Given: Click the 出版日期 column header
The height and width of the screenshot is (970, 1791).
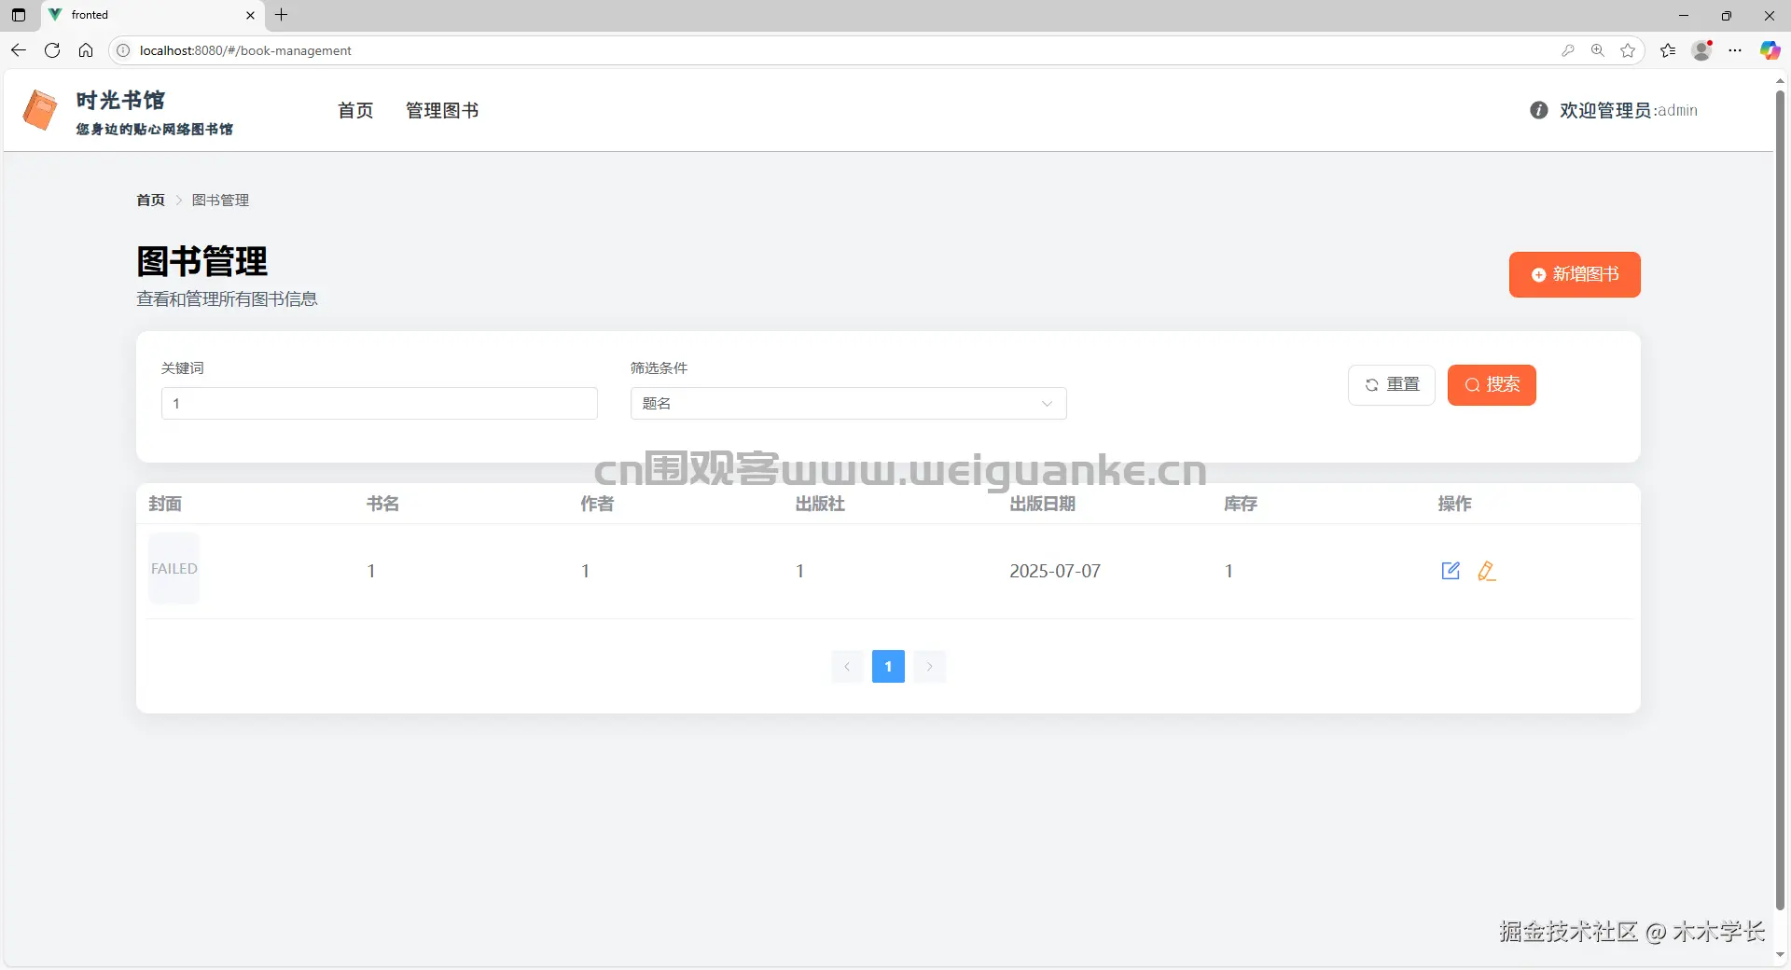Looking at the screenshot, I should click(1042, 504).
